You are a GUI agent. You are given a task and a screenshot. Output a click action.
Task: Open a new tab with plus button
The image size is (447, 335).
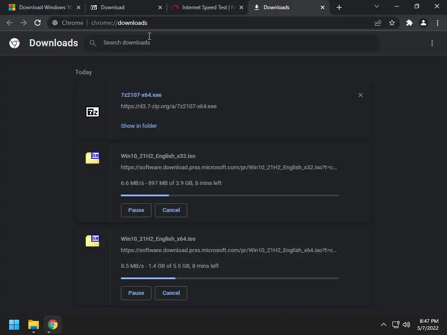click(x=339, y=7)
